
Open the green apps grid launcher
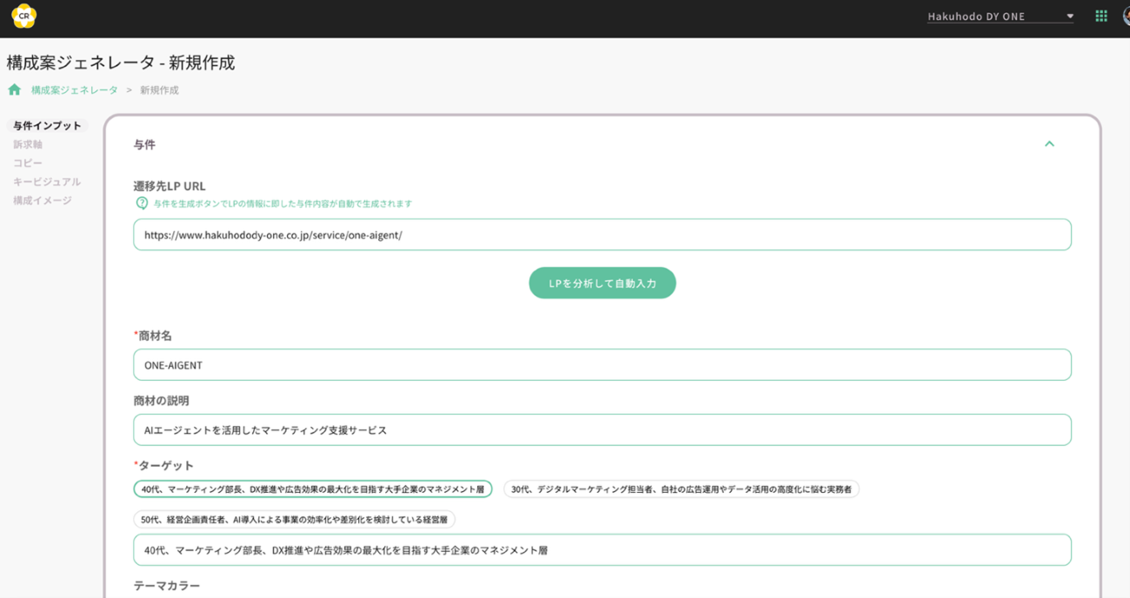pyautogui.click(x=1100, y=15)
